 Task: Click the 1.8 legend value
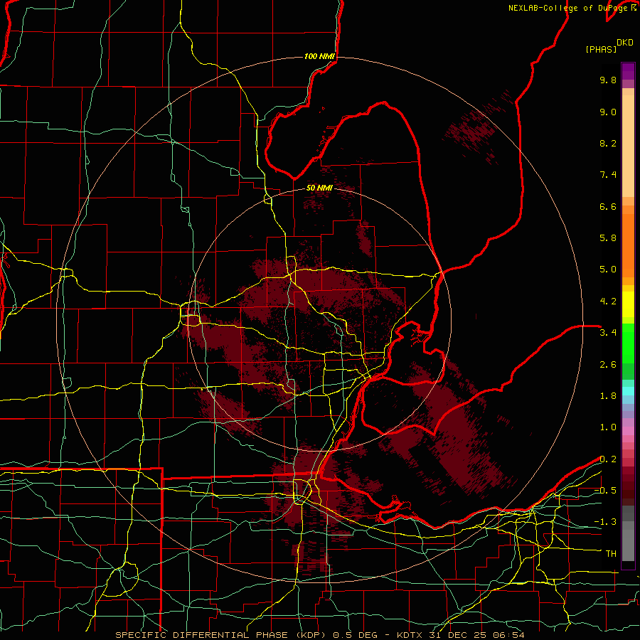pos(608,396)
